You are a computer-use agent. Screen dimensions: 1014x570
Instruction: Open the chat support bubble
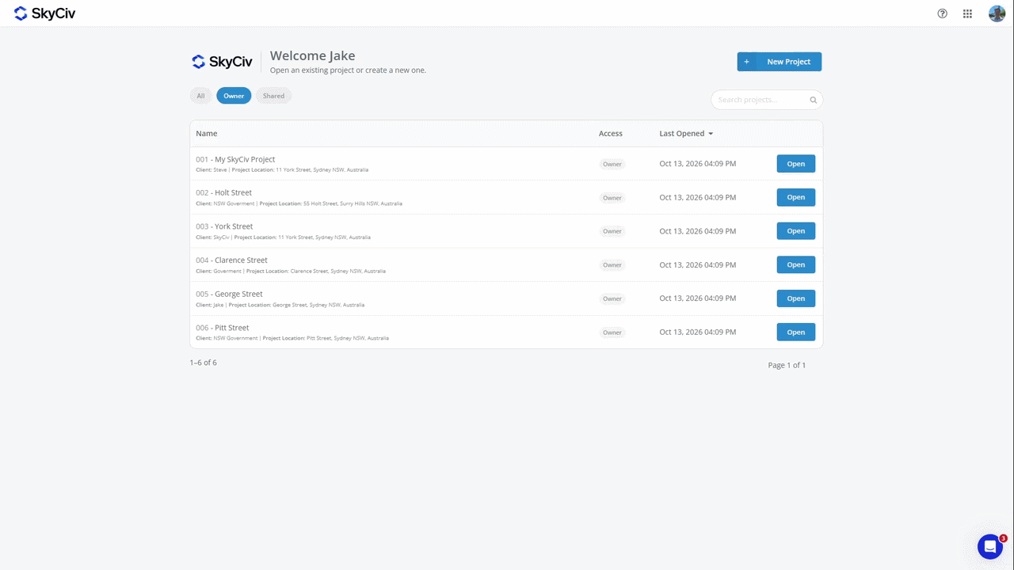click(x=990, y=546)
